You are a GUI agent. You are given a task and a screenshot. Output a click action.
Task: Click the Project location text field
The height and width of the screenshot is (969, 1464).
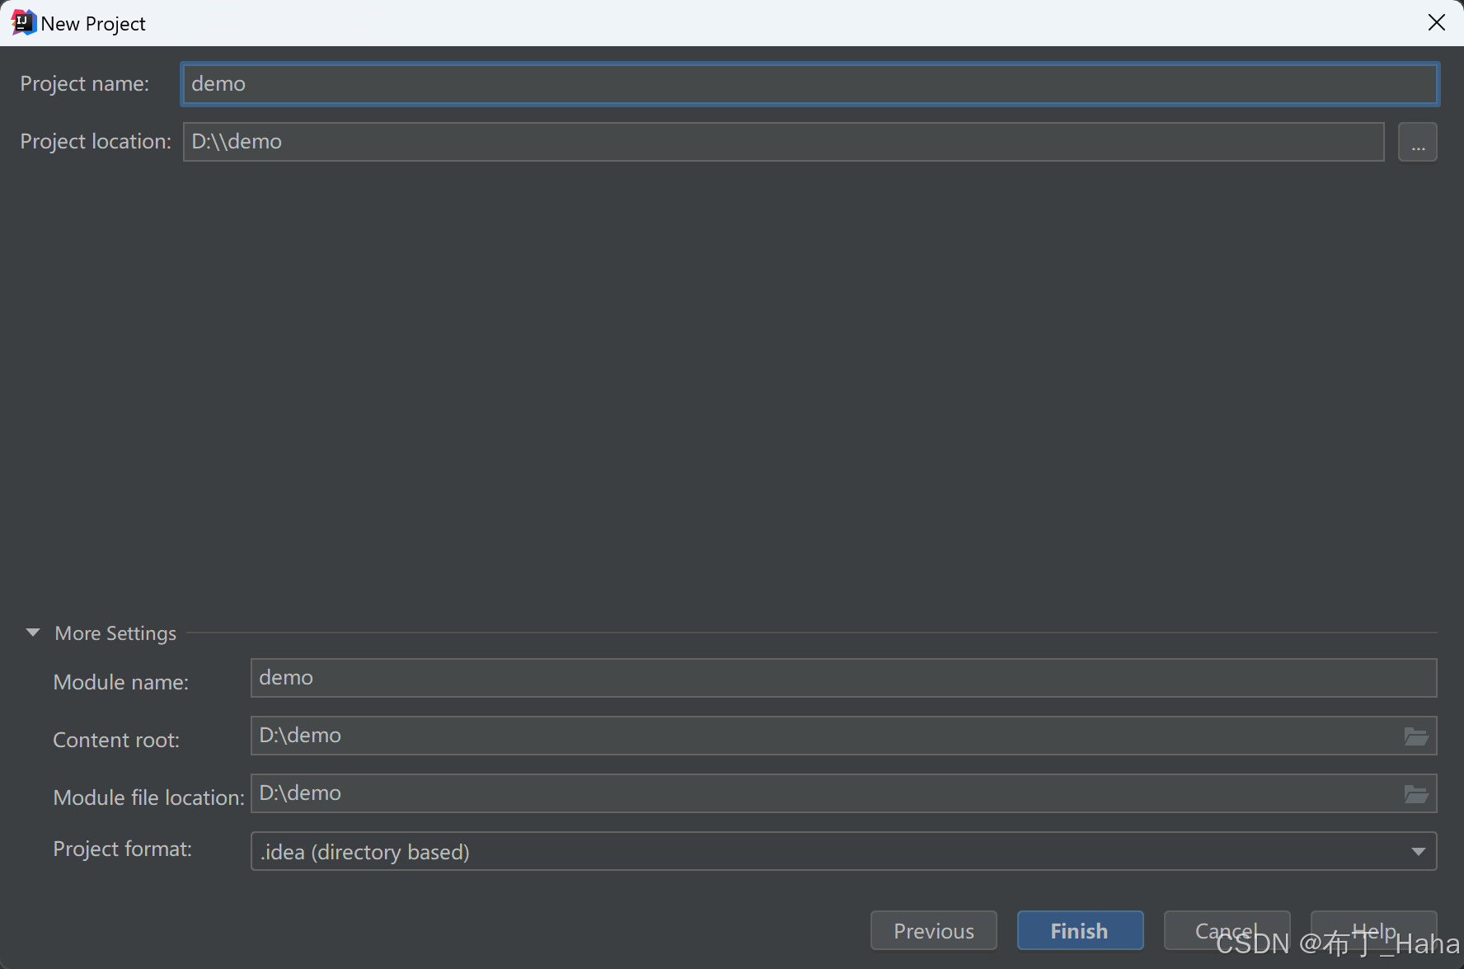(x=783, y=142)
